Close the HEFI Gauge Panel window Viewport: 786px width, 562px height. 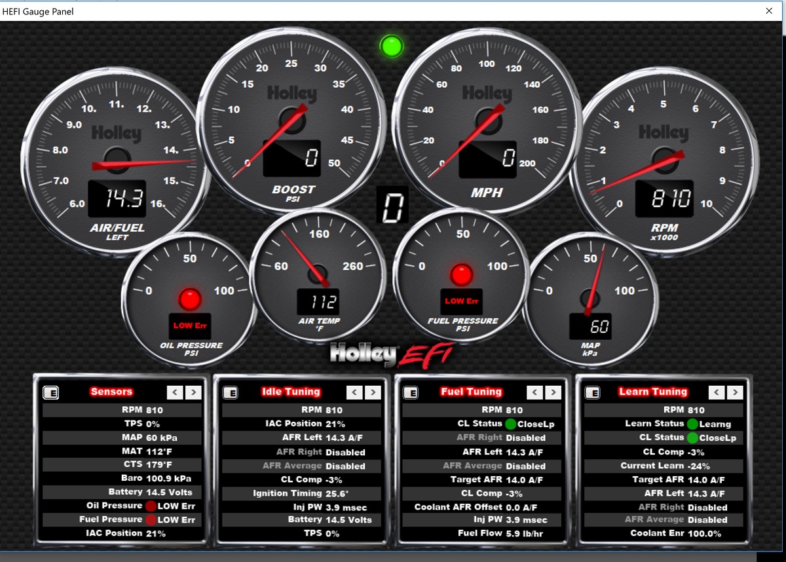point(769,11)
